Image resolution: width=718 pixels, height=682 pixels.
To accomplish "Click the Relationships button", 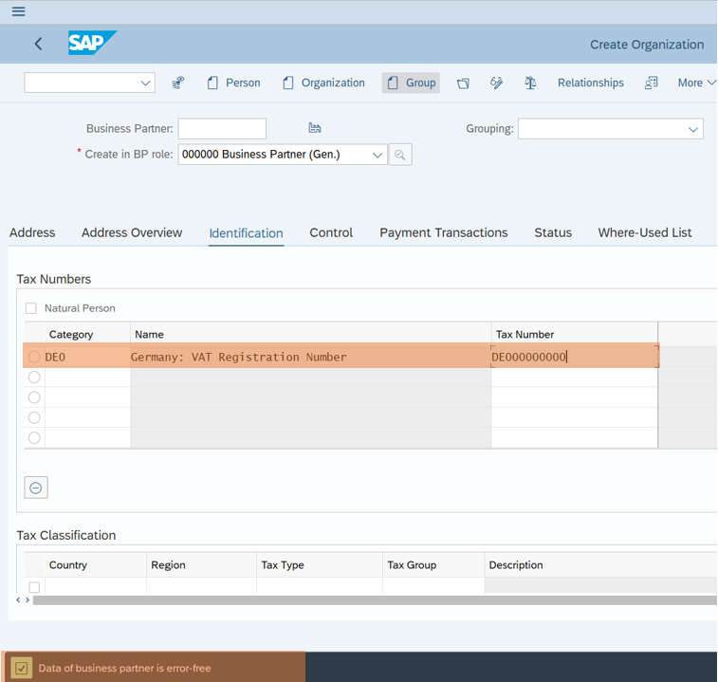I will [590, 83].
